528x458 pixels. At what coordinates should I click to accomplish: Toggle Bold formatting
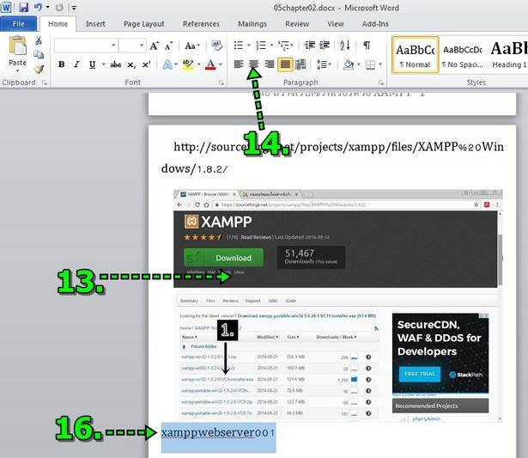(61, 64)
